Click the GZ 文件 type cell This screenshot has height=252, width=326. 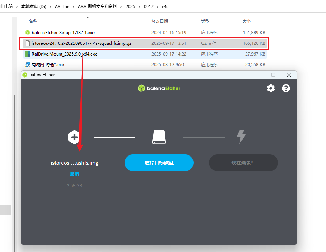[208, 43]
